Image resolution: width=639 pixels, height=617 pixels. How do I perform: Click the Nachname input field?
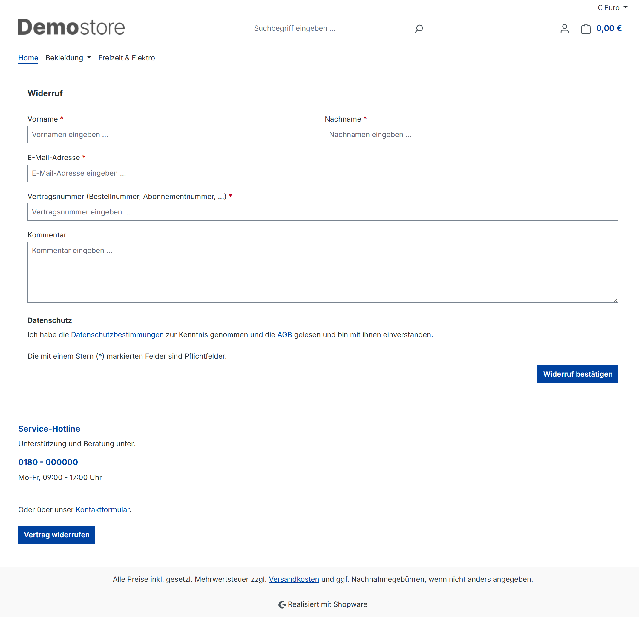tap(471, 135)
